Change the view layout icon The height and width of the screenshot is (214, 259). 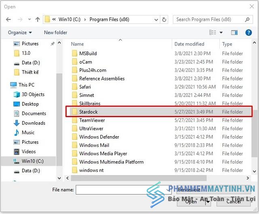tap(212, 32)
